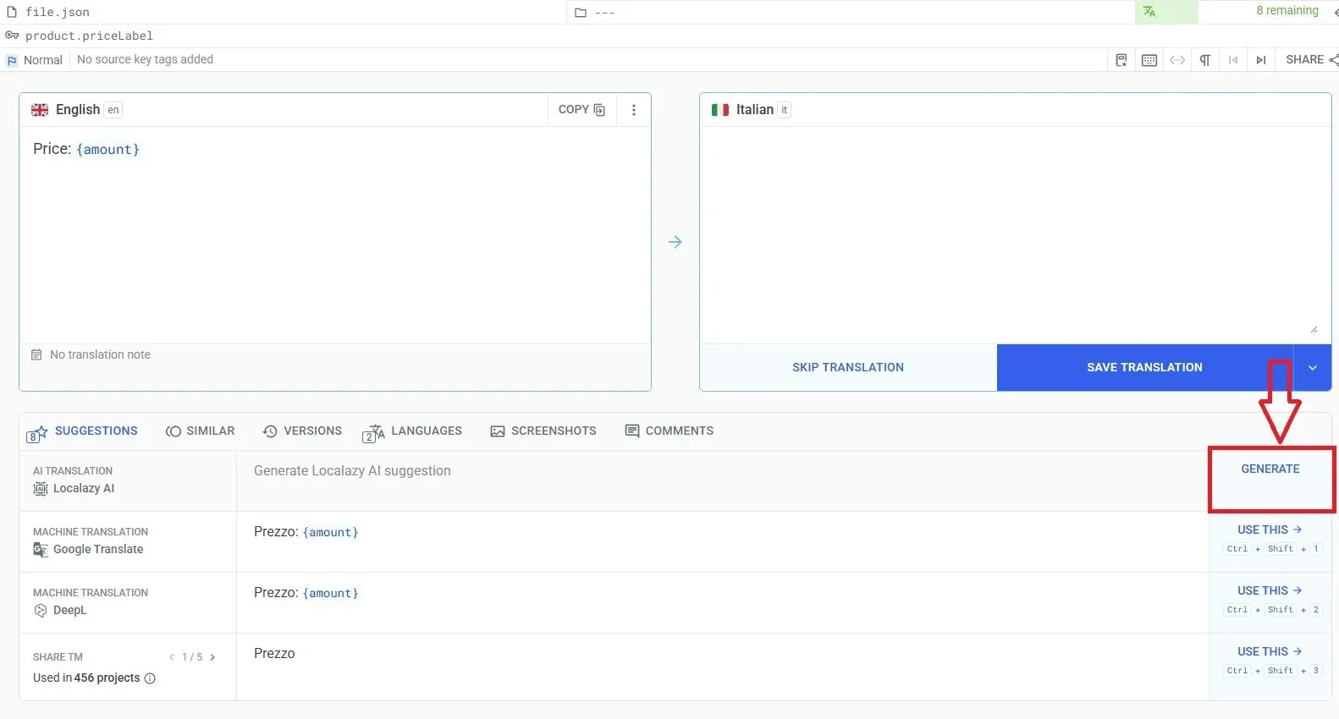
Task: Click the 'Generate Localazy AI suggestion' text
Action: [352, 471]
